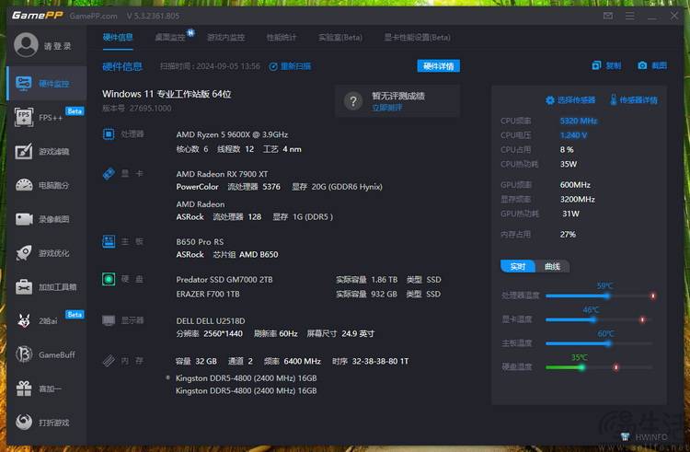Click the 内存占用 27% value
The height and width of the screenshot is (452, 690).
(x=568, y=234)
